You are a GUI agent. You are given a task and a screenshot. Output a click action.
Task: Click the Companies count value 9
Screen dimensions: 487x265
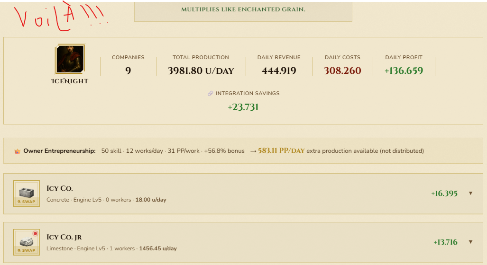point(128,71)
